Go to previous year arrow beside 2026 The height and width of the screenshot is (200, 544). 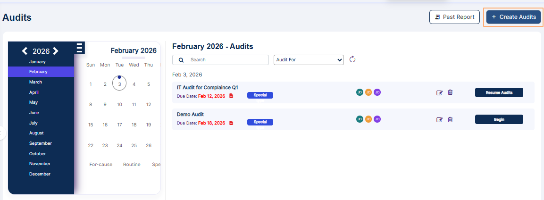(25, 51)
